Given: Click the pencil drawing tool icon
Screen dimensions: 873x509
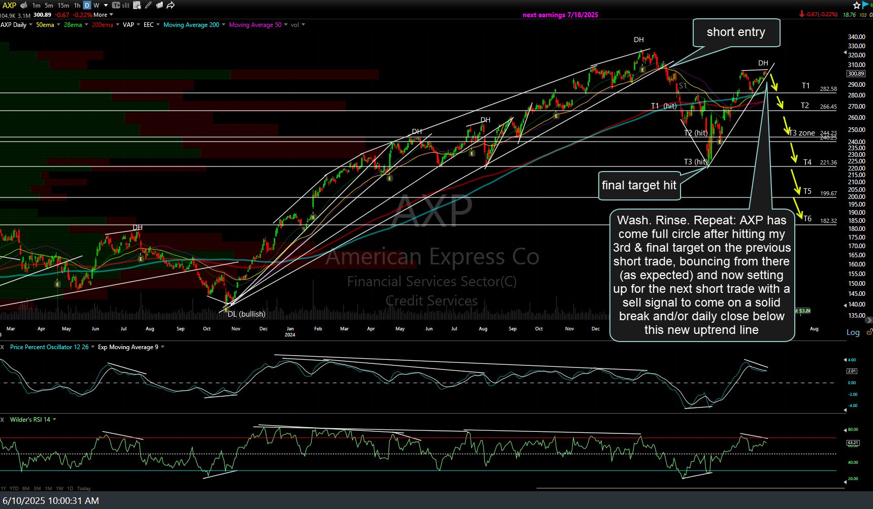Looking at the screenshot, I should click(148, 5).
